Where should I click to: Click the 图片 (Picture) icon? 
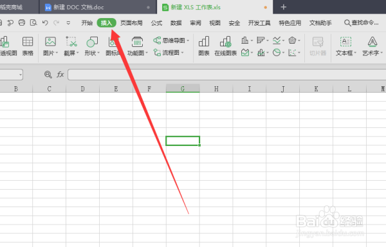(50, 42)
